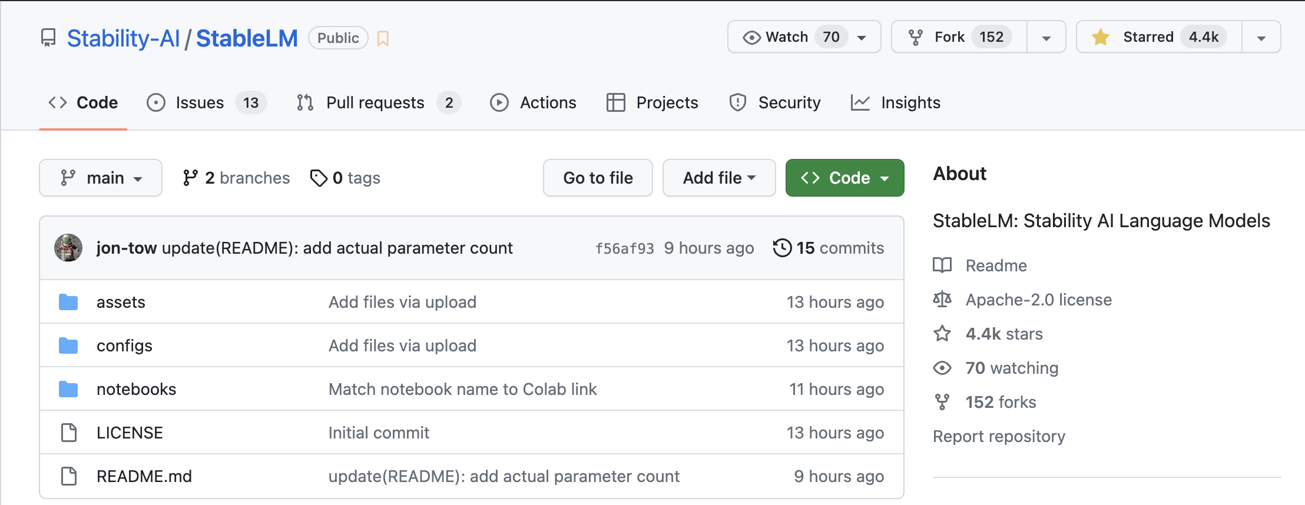Viewport: 1305px width, 505px height.
Task: Open the Add file dropdown
Action: [719, 178]
